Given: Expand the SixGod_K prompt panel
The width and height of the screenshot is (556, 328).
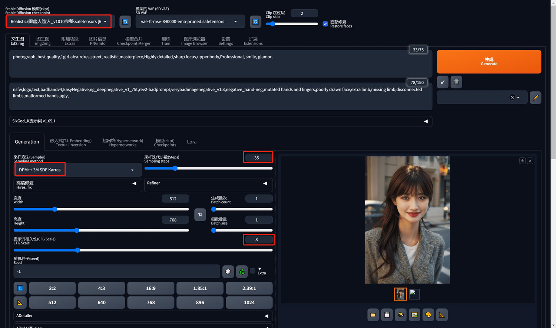Looking at the screenshot, I should (x=221, y=121).
